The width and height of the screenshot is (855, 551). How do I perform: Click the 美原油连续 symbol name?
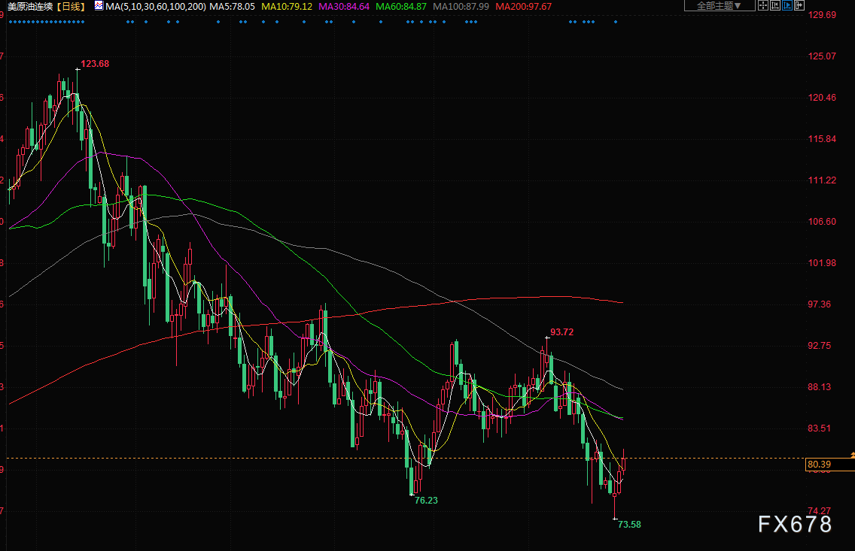tap(29, 7)
